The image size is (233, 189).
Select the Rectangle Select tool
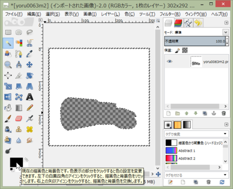click(x=8, y=32)
